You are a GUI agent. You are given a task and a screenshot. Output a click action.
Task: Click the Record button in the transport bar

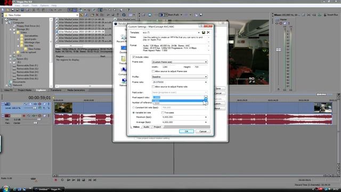55,180
